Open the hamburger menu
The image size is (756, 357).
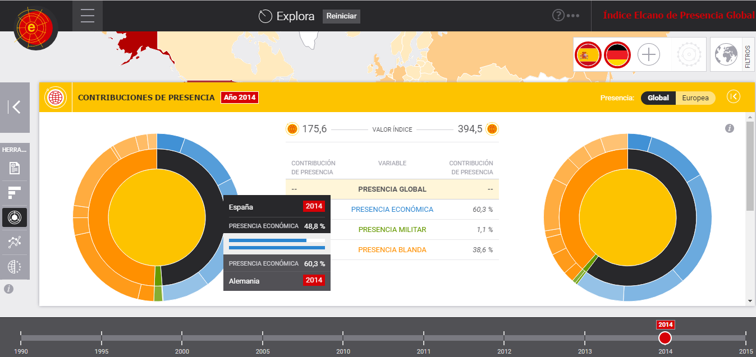[x=88, y=16]
